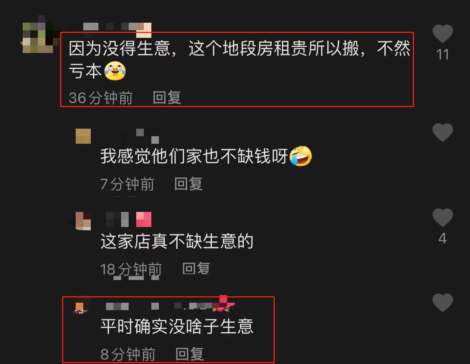Select the comment text 平时确实没啥子生意

177,326
